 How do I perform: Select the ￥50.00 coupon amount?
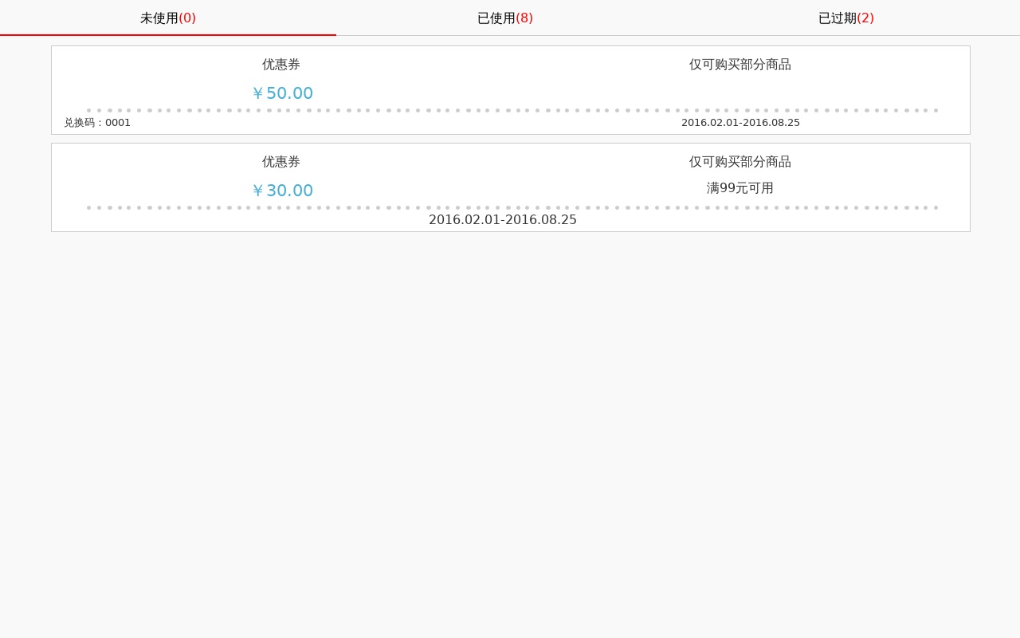[282, 93]
